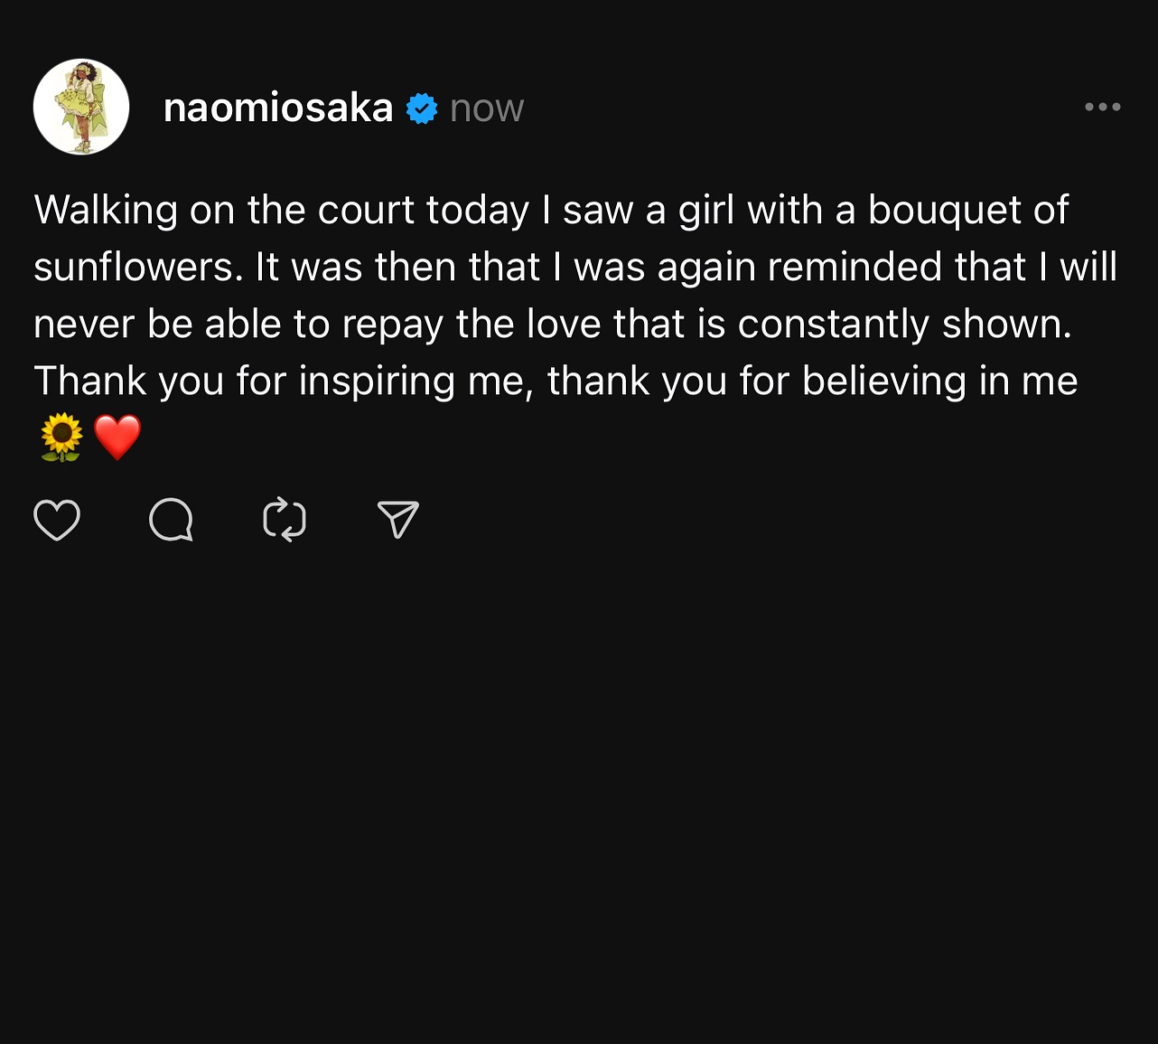Click the naomiosaka username link
This screenshot has width=1158, height=1044.
pos(278,108)
